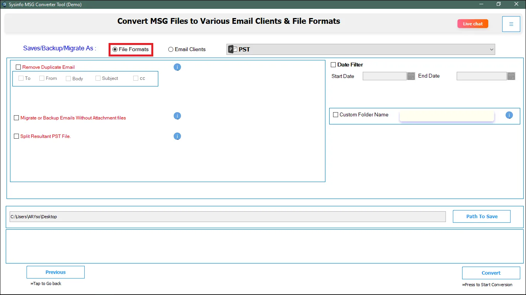Start conversion with the Convert button
This screenshot has width=526, height=295.
491,273
